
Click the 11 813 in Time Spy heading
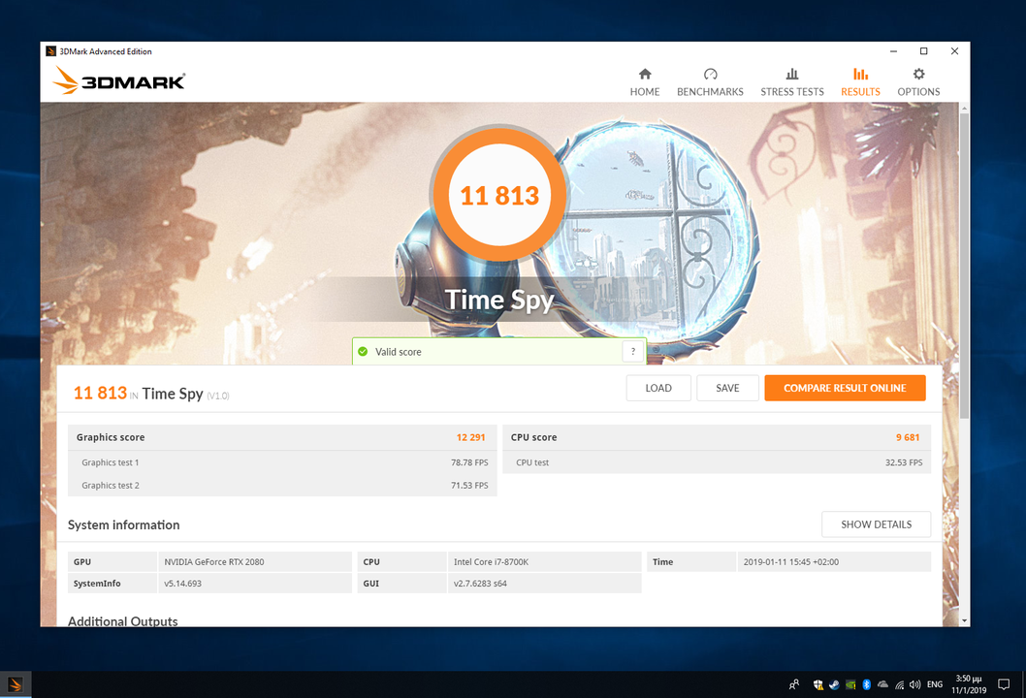151,394
